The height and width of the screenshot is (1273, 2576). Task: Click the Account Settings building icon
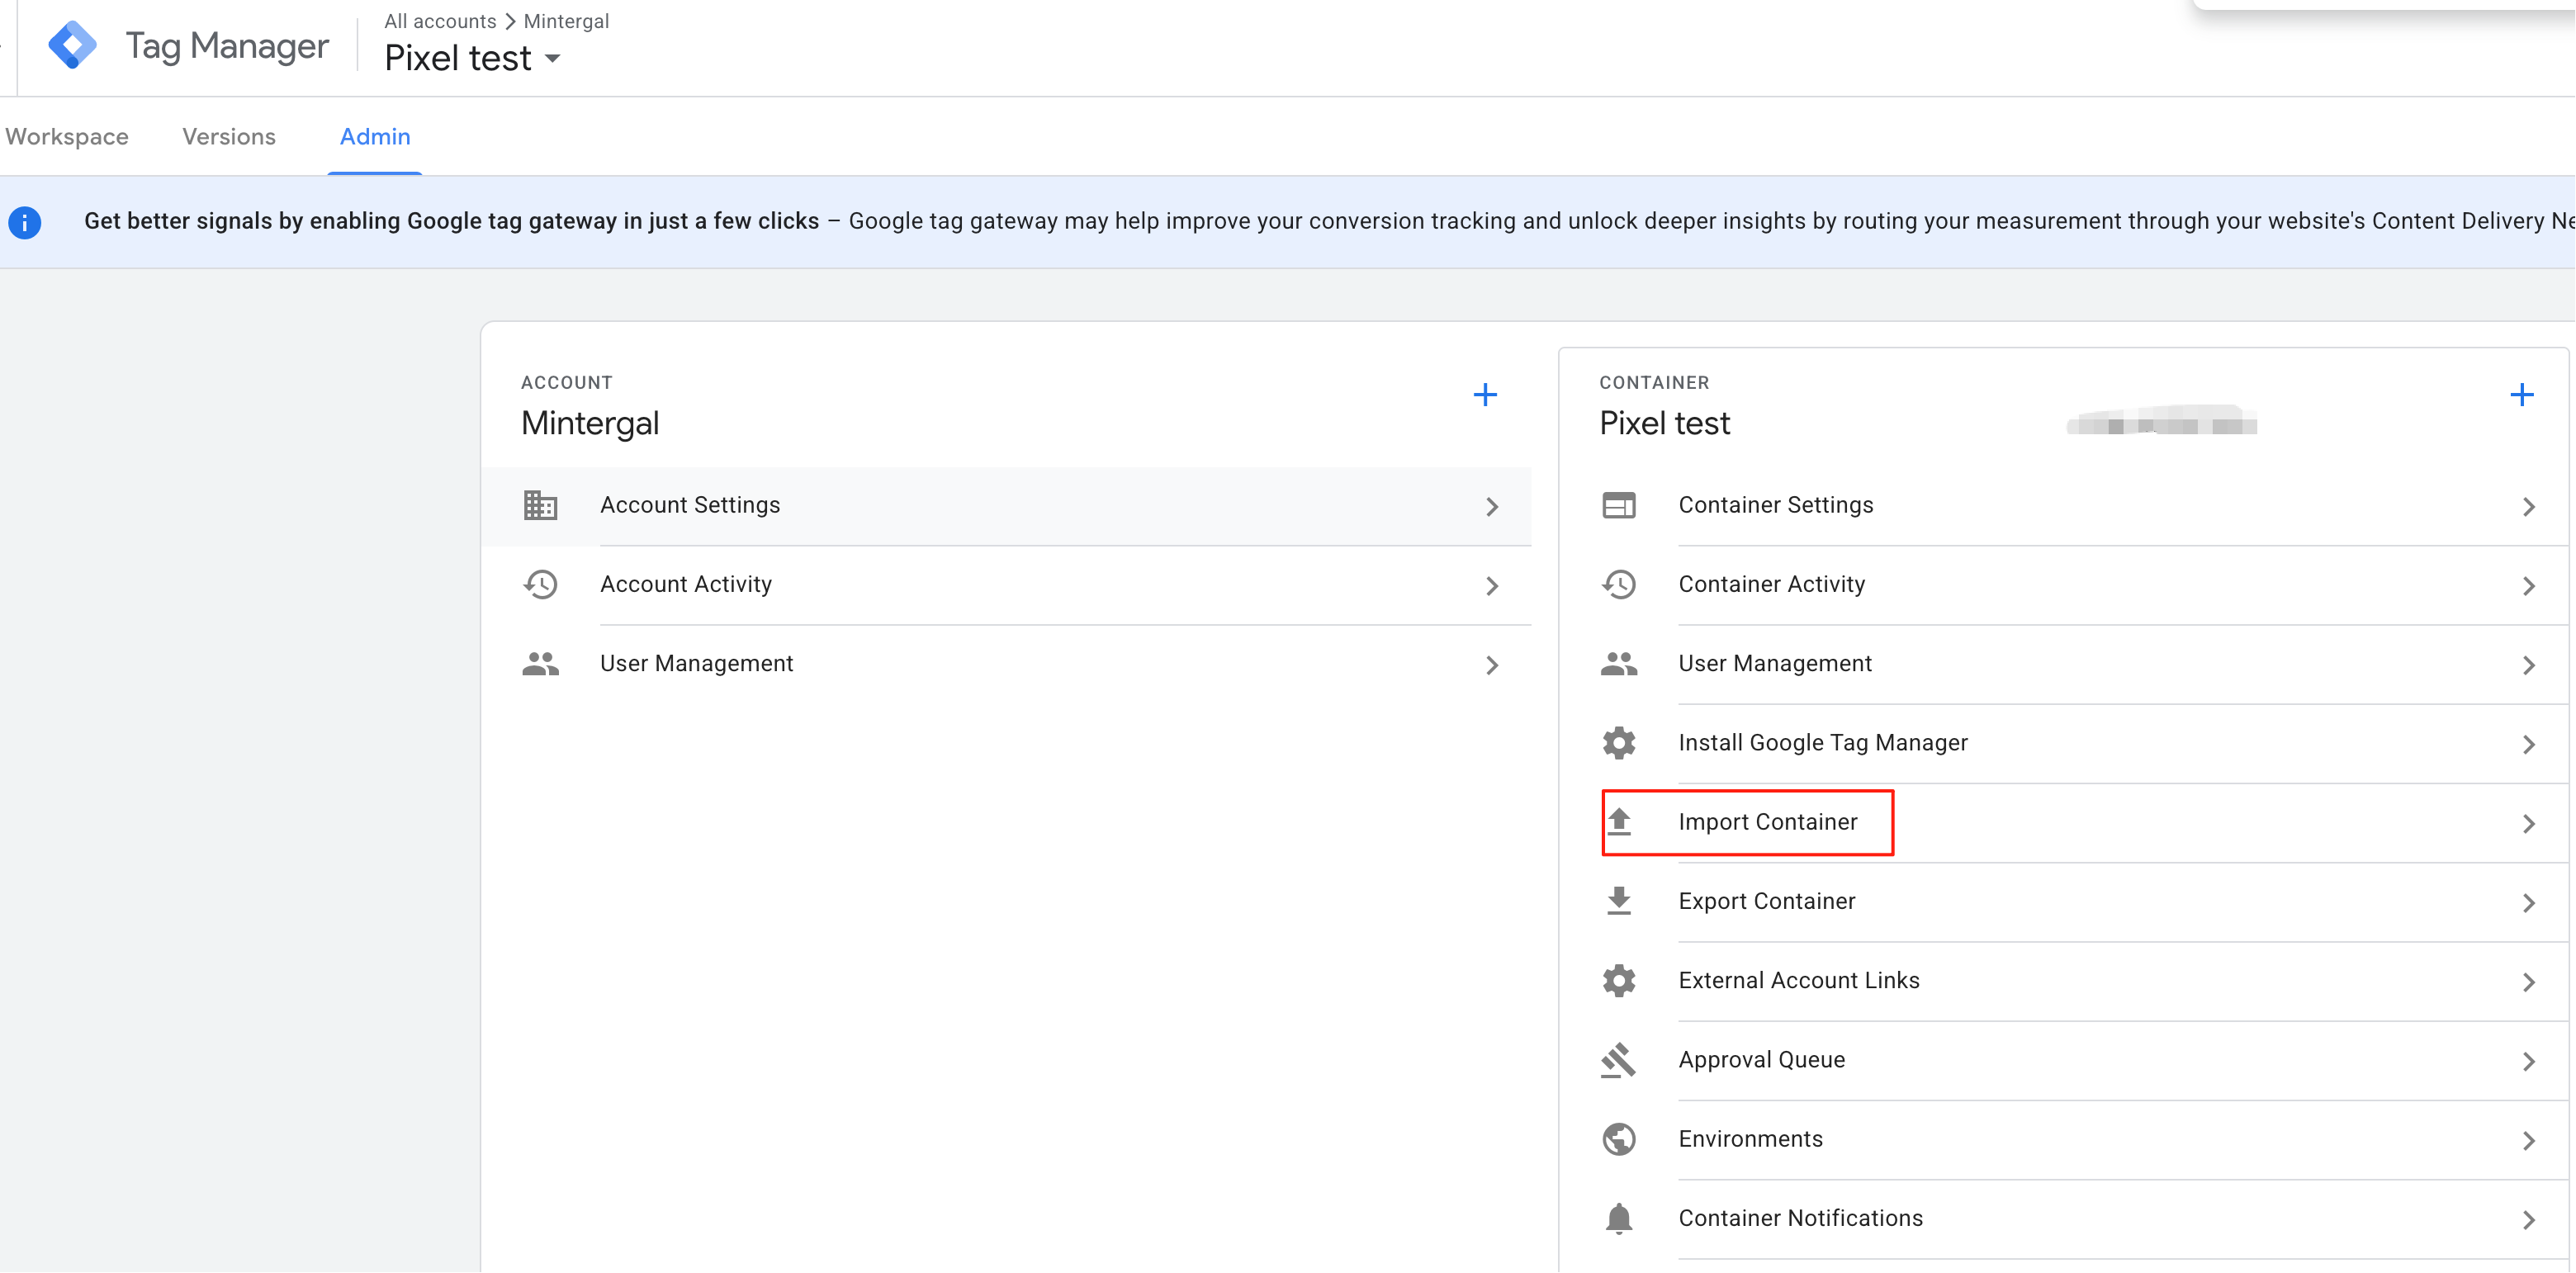pyautogui.click(x=540, y=505)
